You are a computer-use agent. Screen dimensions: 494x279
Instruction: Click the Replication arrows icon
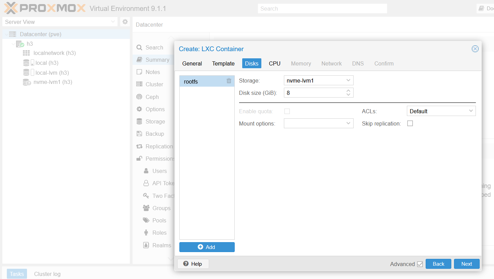[139, 146]
